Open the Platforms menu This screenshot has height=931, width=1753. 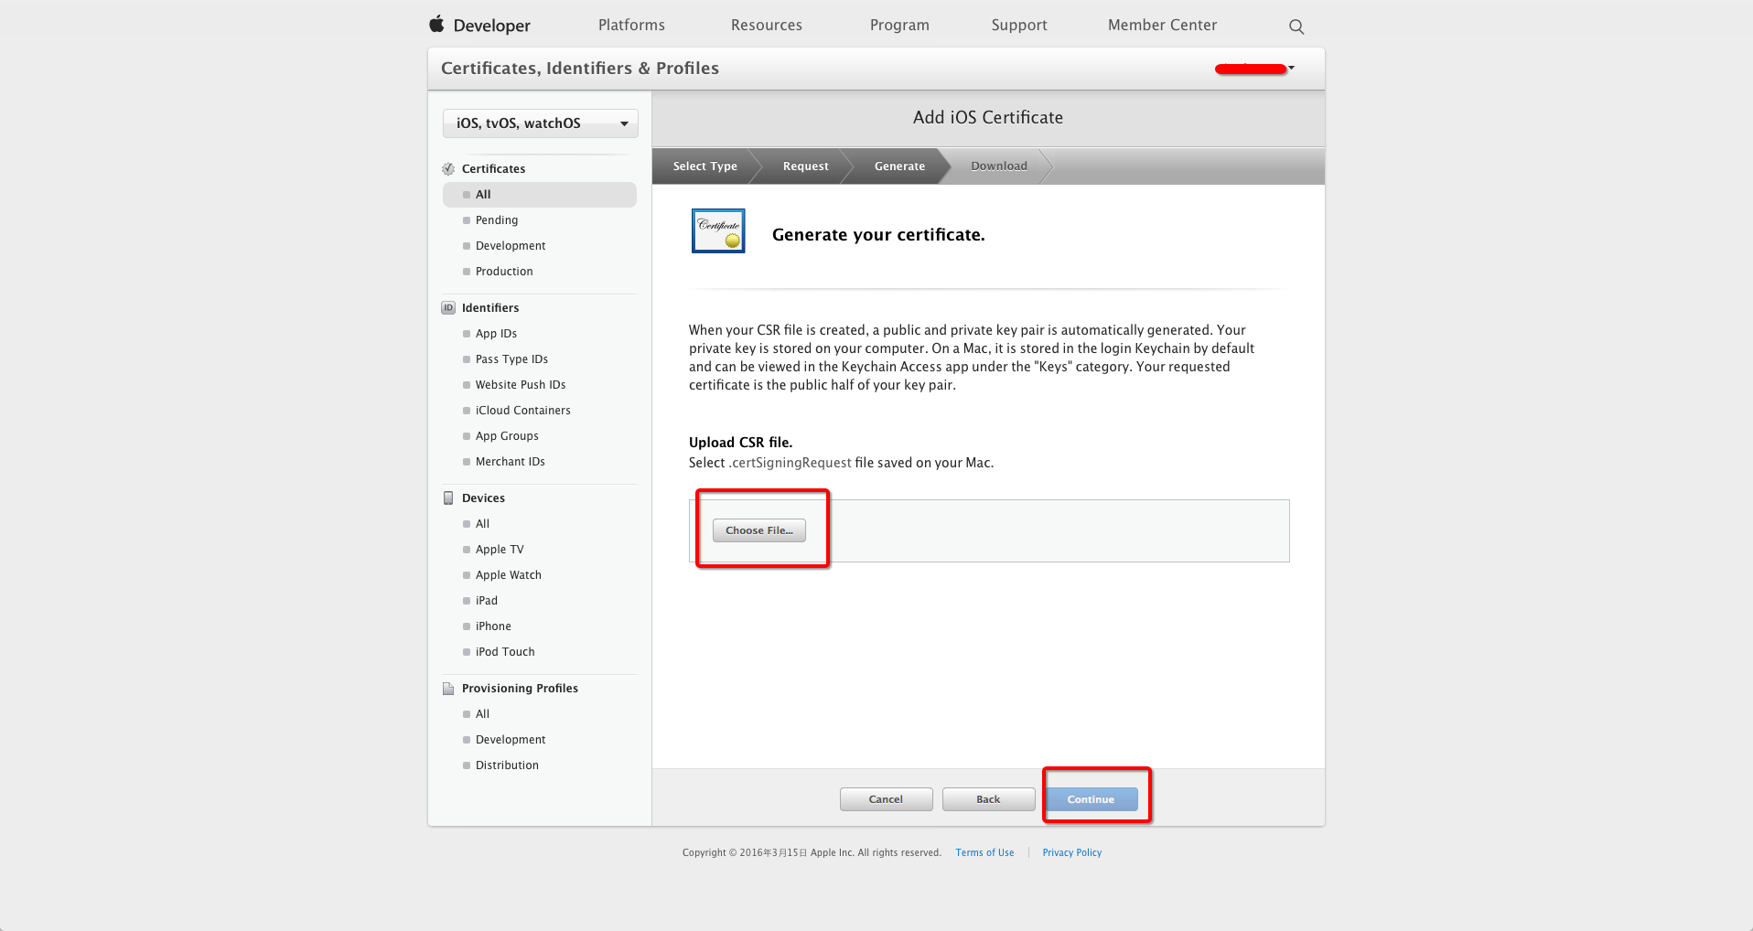point(631,25)
